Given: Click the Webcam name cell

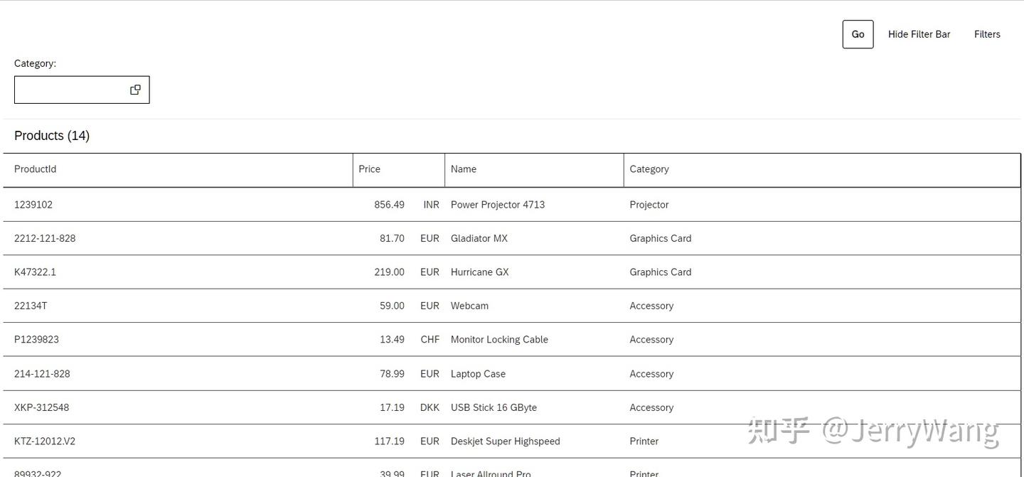Looking at the screenshot, I should tap(469, 306).
